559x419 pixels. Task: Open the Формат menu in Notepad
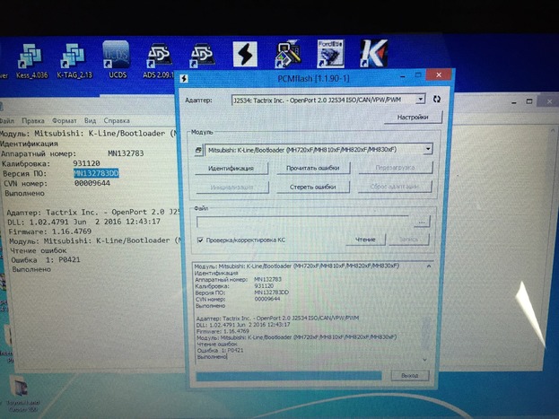(x=64, y=119)
